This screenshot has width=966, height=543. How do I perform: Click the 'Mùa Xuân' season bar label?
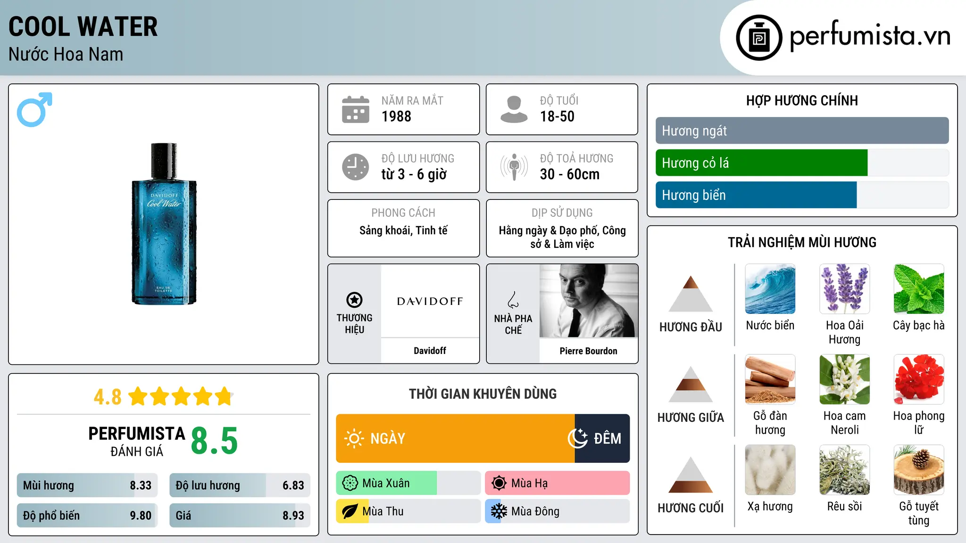point(386,483)
